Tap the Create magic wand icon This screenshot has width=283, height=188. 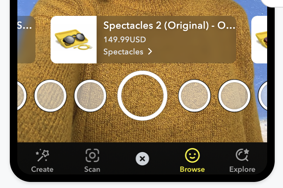click(42, 155)
